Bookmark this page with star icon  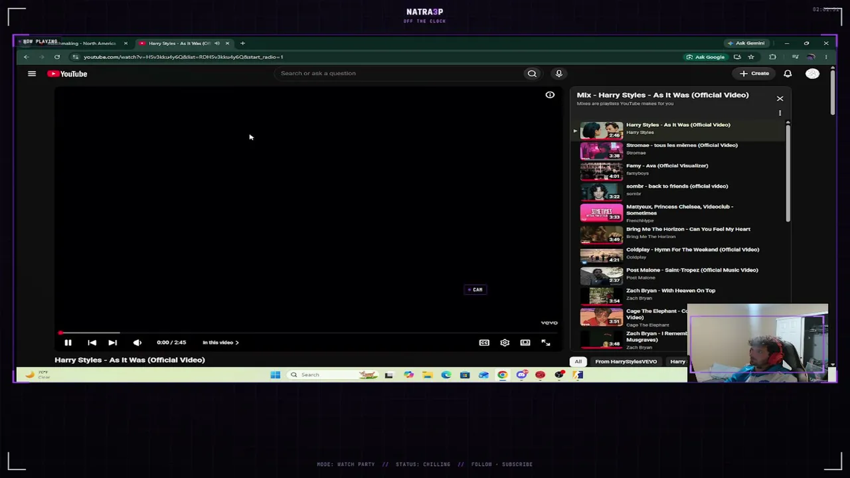[x=751, y=57]
